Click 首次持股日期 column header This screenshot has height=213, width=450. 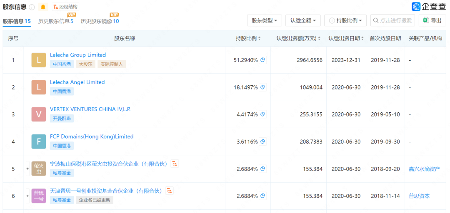pos(385,38)
